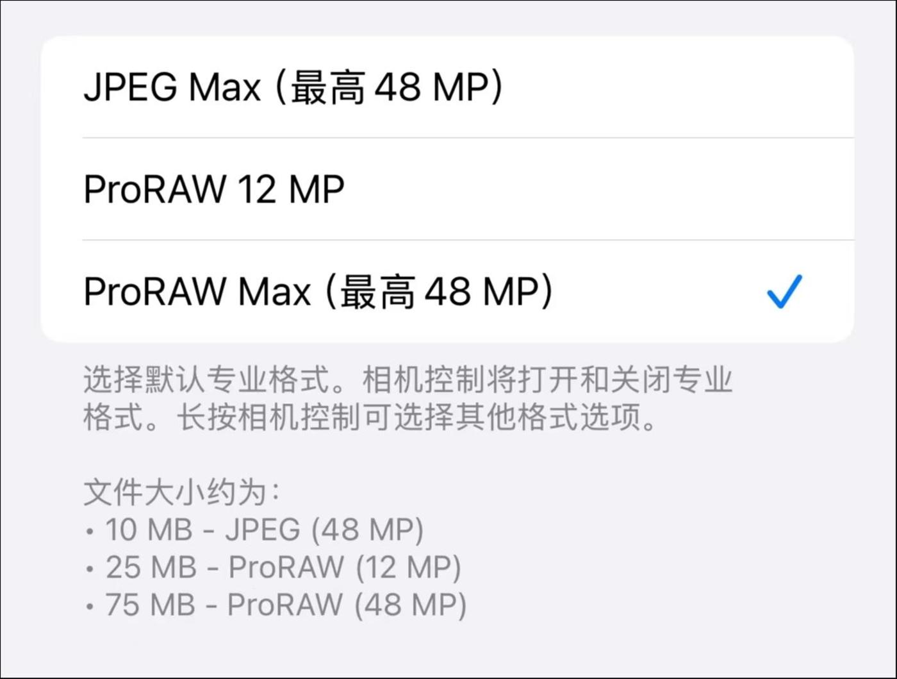Tap the '75 MB – ProRAW (48 MP)' line
The height and width of the screenshot is (679, 897).
286,605
